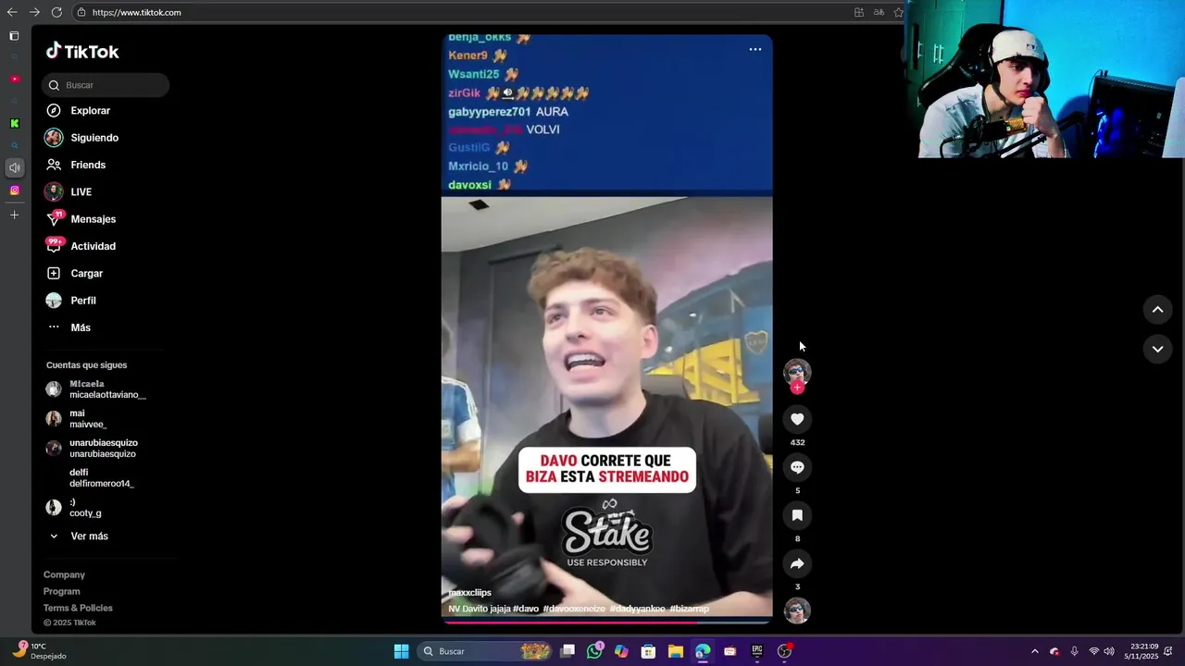Open weather widget showing 10°C Despejado
The height and width of the screenshot is (666, 1185).
(38, 651)
